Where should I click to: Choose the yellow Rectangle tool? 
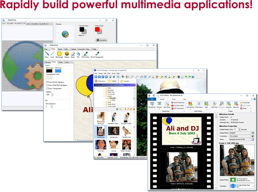[59, 55]
